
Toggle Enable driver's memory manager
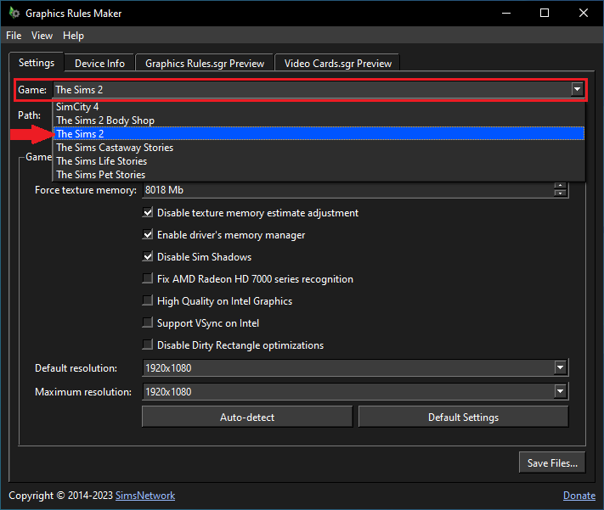point(148,235)
